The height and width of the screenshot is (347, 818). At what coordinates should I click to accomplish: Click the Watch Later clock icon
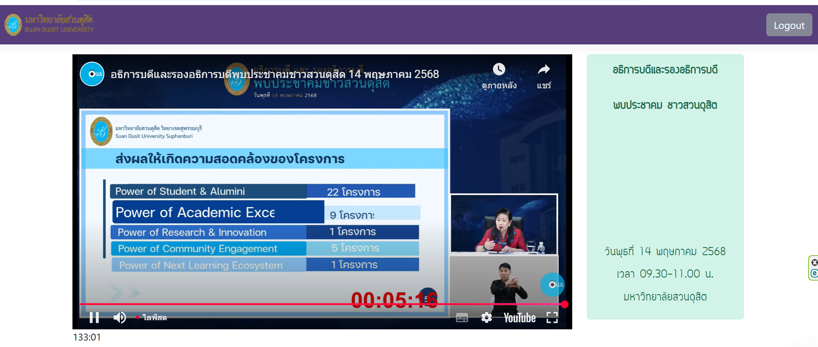(499, 70)
